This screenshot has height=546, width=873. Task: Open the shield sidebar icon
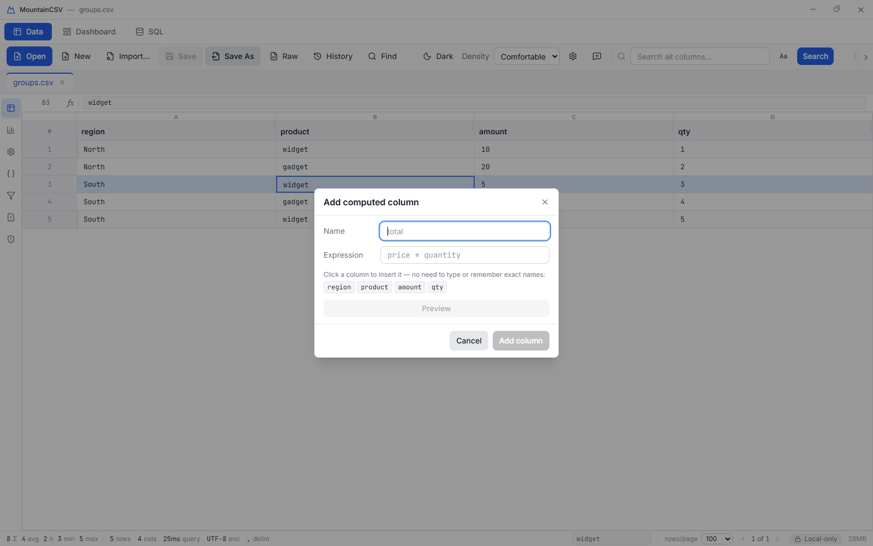tap(11, 239)
